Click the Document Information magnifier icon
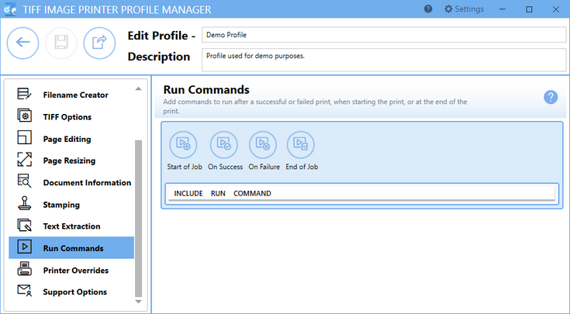 (x=24, y=181)
